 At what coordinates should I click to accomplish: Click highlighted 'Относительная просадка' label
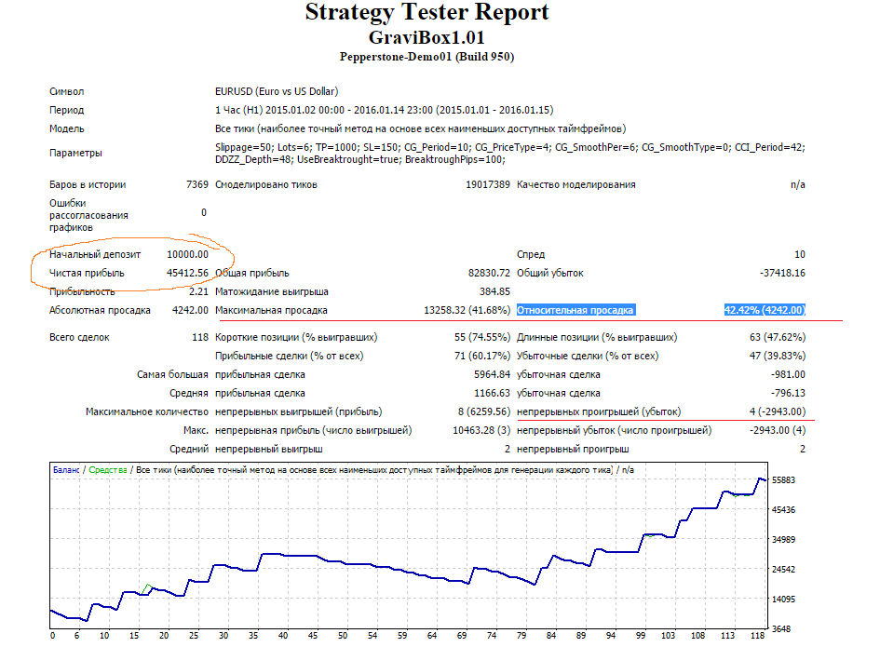coord(575,310)
